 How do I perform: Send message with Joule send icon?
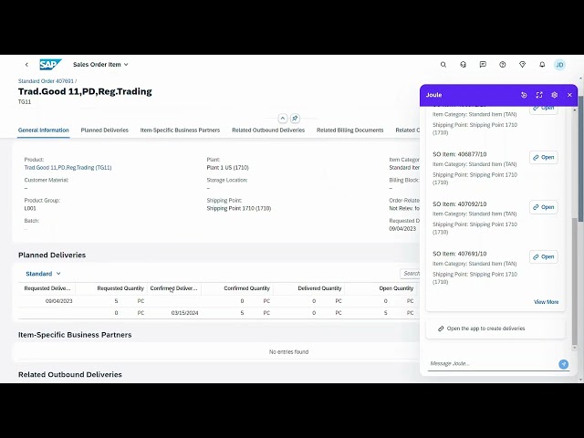(564, 364)
